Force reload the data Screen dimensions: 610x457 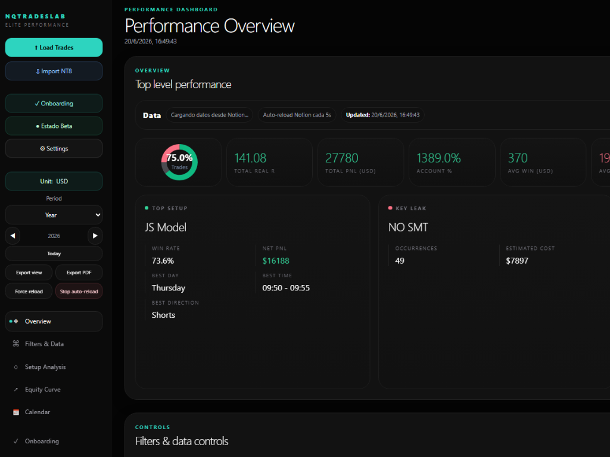pos(29,292)
